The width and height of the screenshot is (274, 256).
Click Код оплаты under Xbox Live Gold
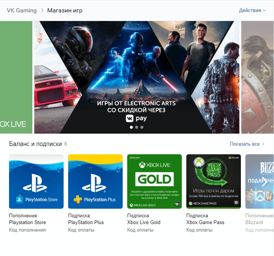point(140,230)
